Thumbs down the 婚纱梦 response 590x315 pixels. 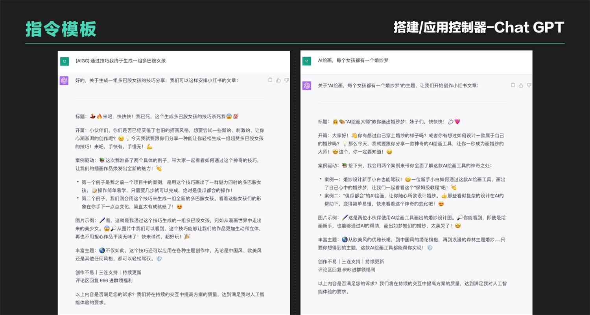point(529,85)
